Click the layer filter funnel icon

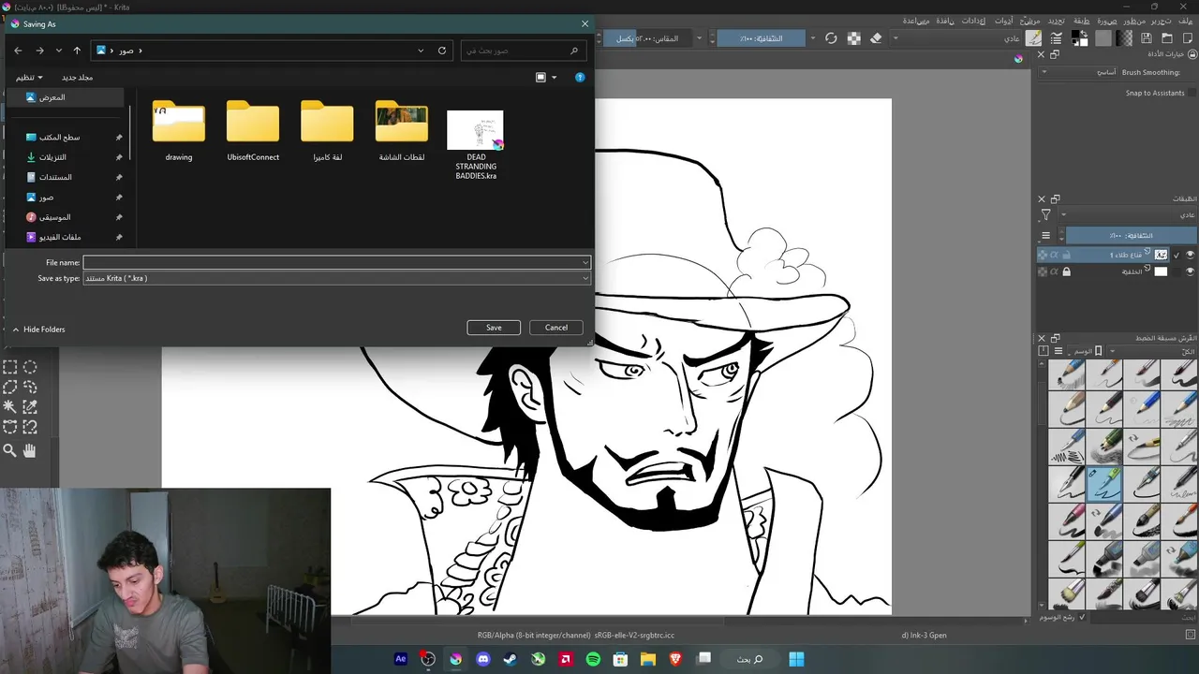[x=1045, y=214]
